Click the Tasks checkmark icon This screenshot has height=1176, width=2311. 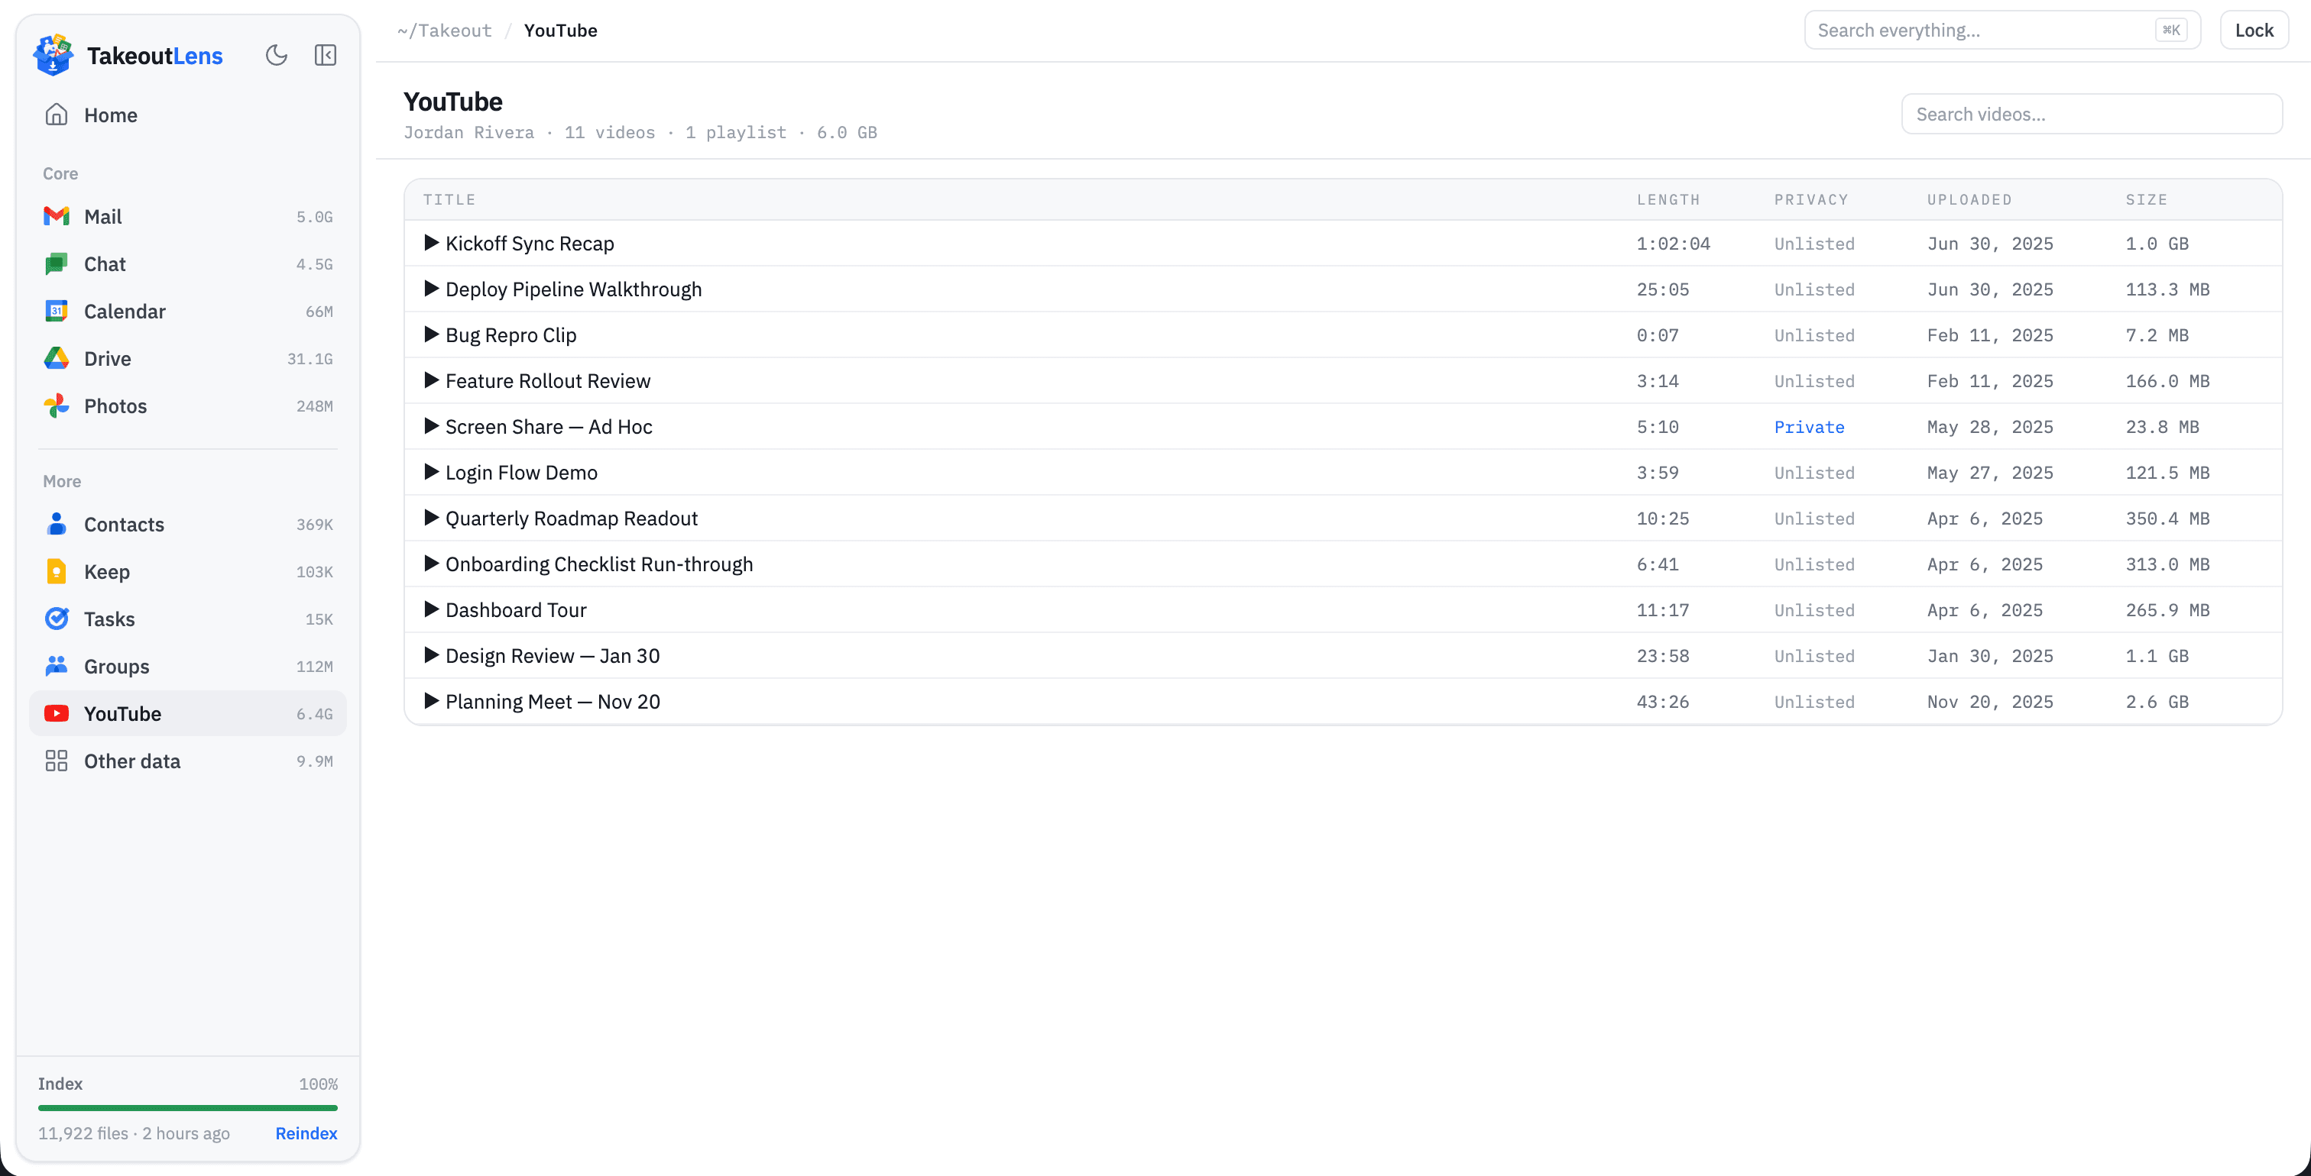pyautogui.click(x=57, y=619)
